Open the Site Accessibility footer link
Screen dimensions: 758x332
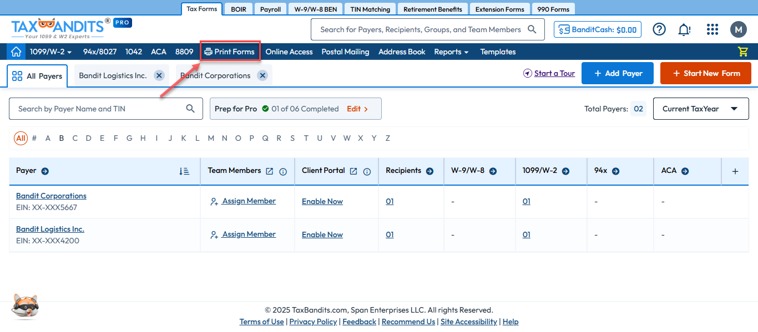[469, 321]
